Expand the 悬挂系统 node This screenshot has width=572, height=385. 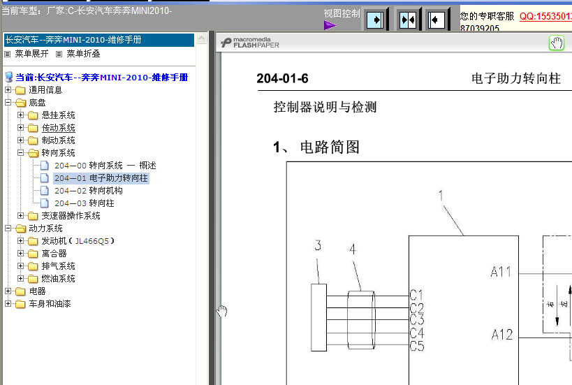pos(20,115)
